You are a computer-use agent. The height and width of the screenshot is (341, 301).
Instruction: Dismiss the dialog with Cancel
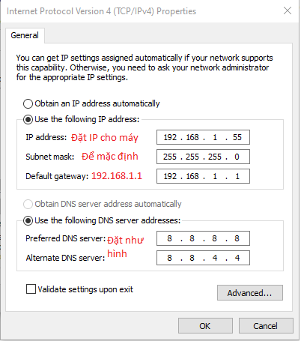coord(266,326)
